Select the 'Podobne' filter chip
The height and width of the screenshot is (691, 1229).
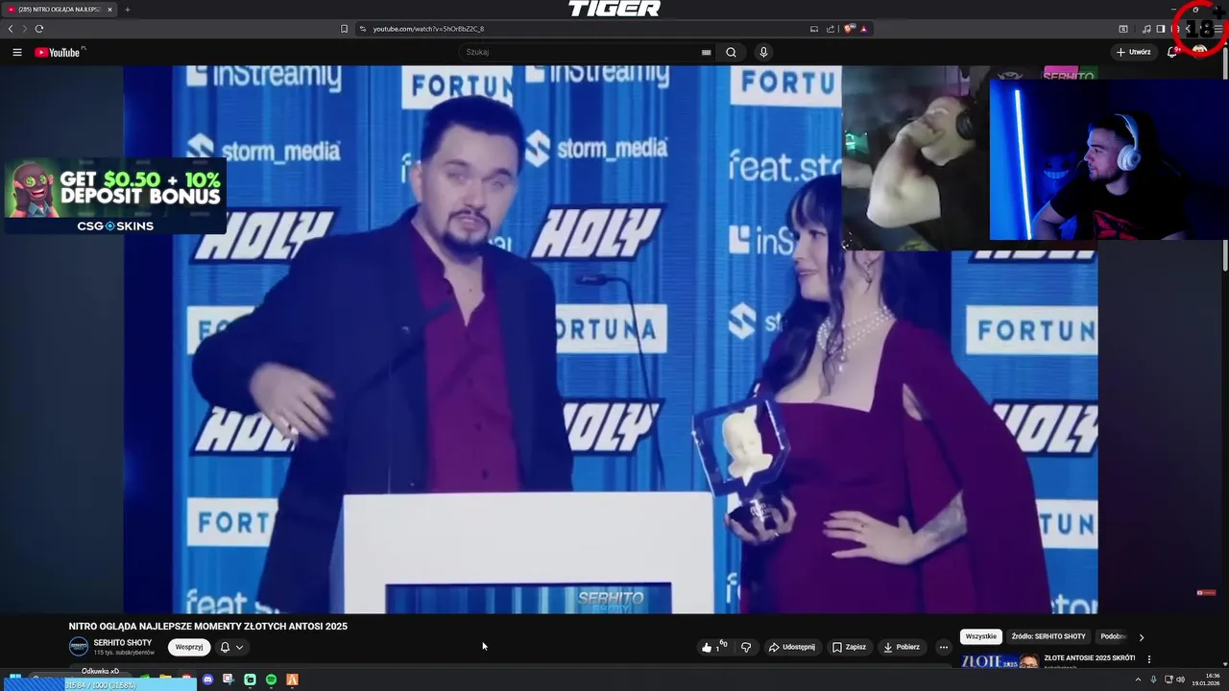pos(1113,636)
